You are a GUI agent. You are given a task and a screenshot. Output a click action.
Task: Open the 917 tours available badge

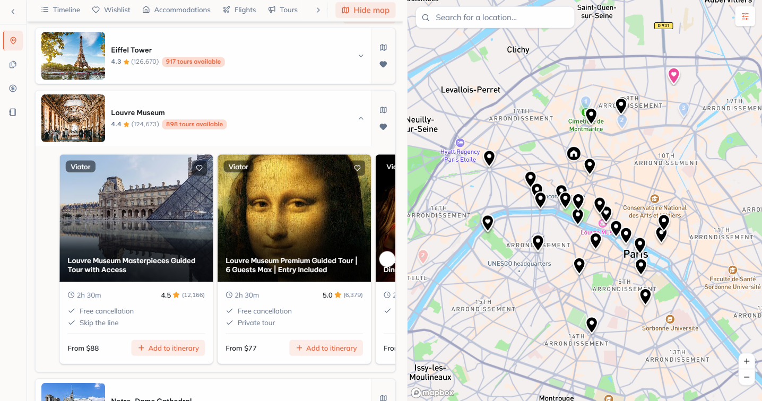[x=193, y=62]
